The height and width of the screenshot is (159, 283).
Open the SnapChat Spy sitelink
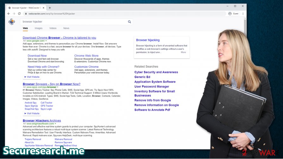tap(32, 109)
